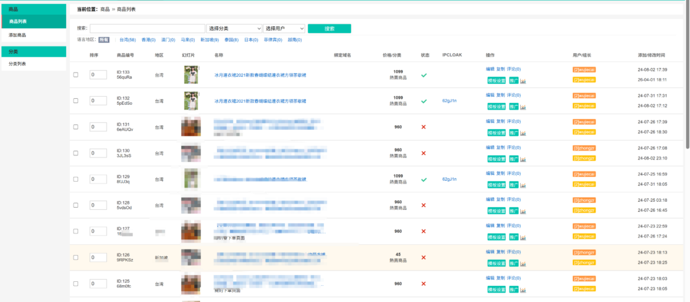Open statistics chart icon for product ID:133
This screenshot has width=690, height=302.
523,81
